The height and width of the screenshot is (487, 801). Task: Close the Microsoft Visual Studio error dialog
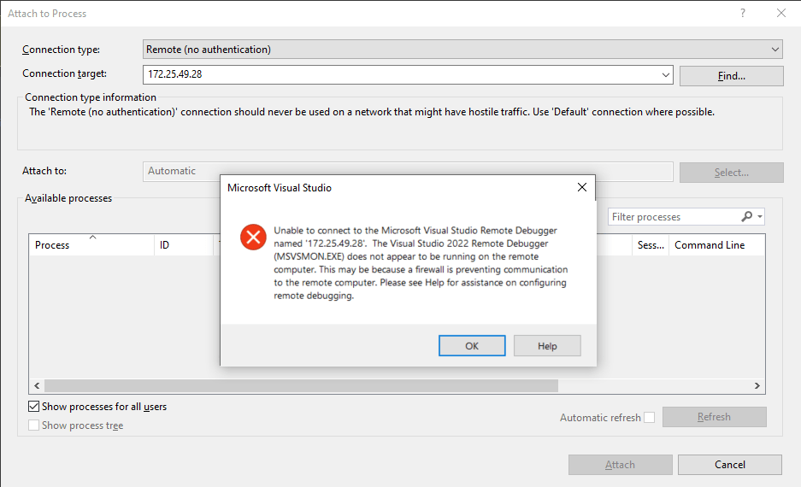click(581, 187)
